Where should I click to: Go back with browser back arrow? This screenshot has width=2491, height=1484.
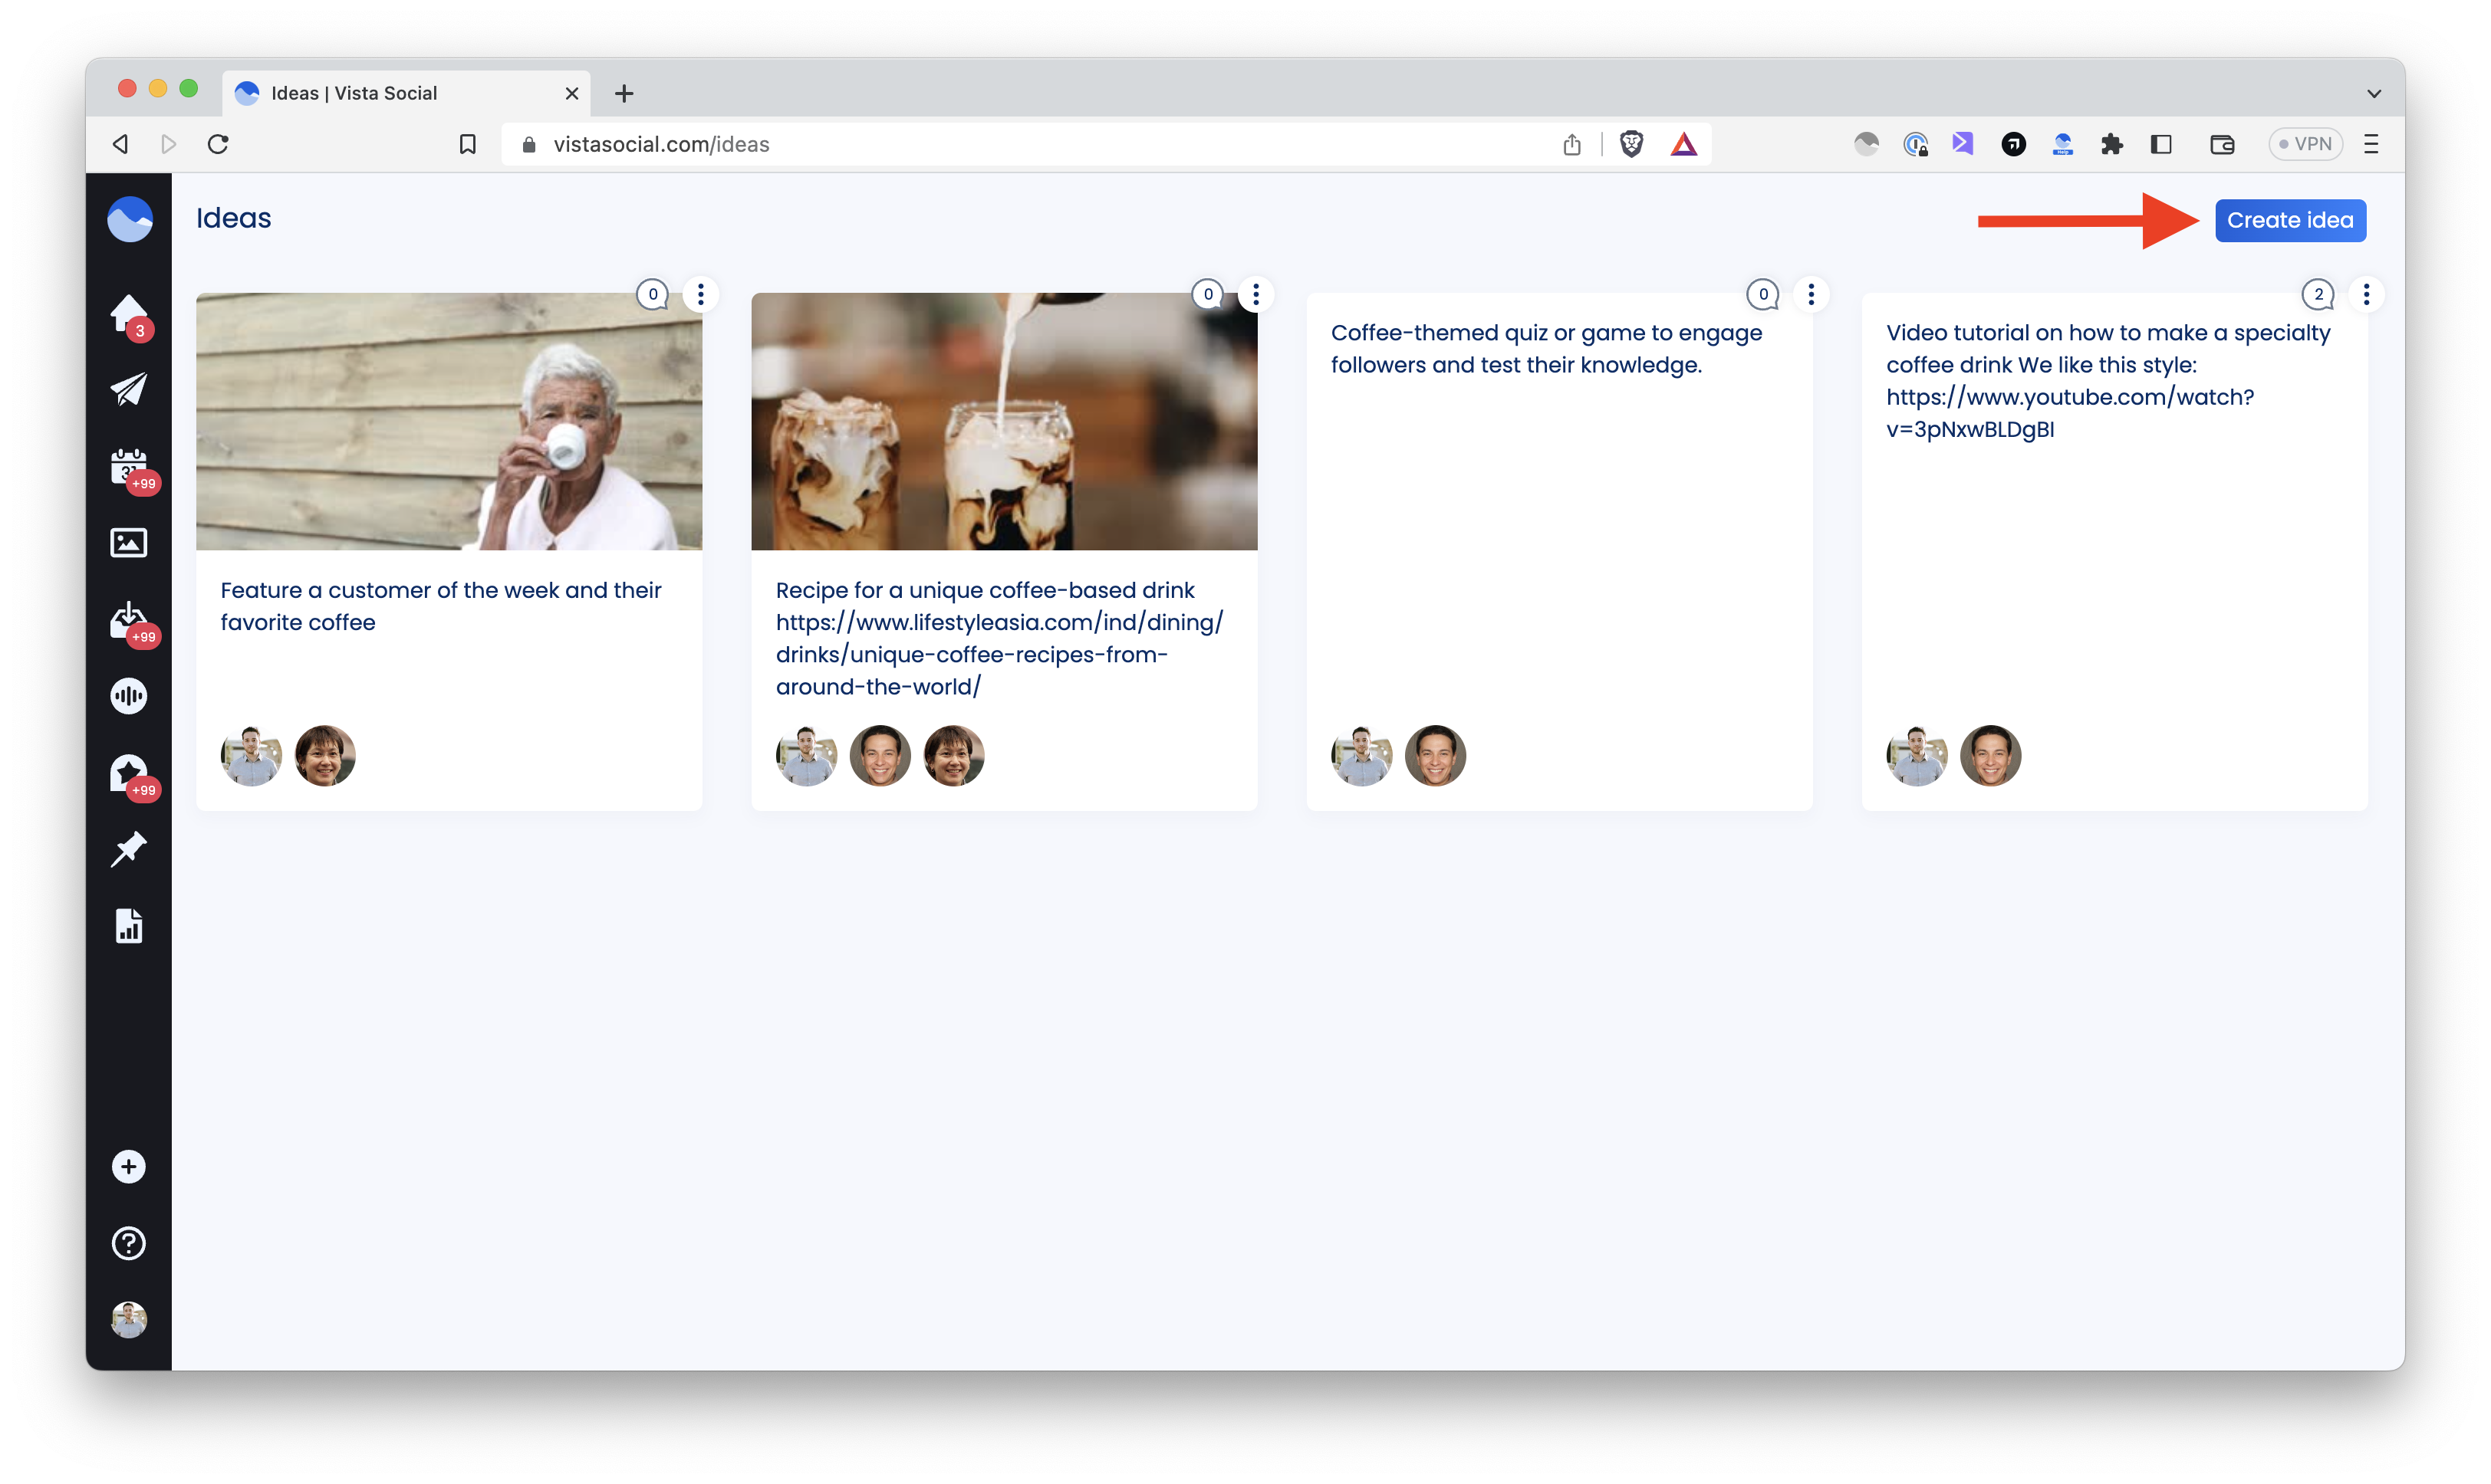point(121,144)
